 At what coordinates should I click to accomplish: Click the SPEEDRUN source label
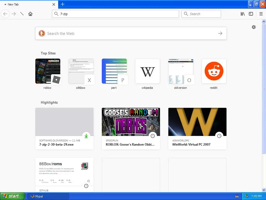click(112, 140)
